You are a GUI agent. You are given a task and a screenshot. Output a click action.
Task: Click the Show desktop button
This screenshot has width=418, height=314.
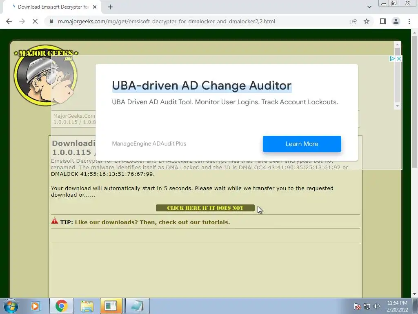415,306
